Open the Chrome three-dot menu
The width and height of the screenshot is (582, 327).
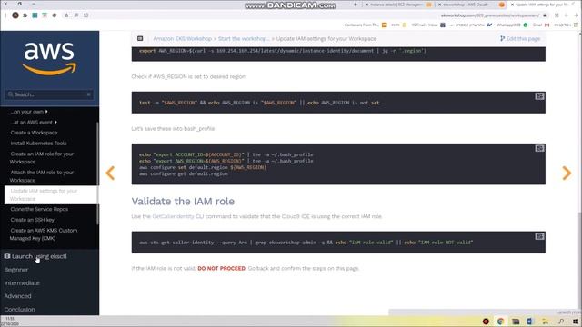[x=5, y=15]
